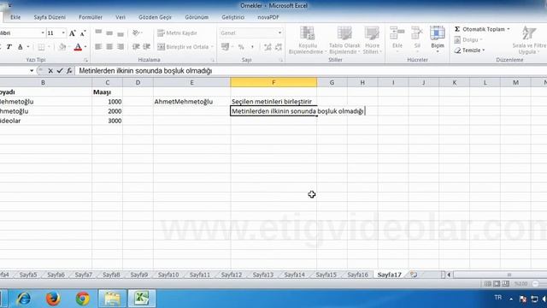Apply the percent style format
Image resolution: width=547 pixels, height=308 pixels.
point(241,47)
